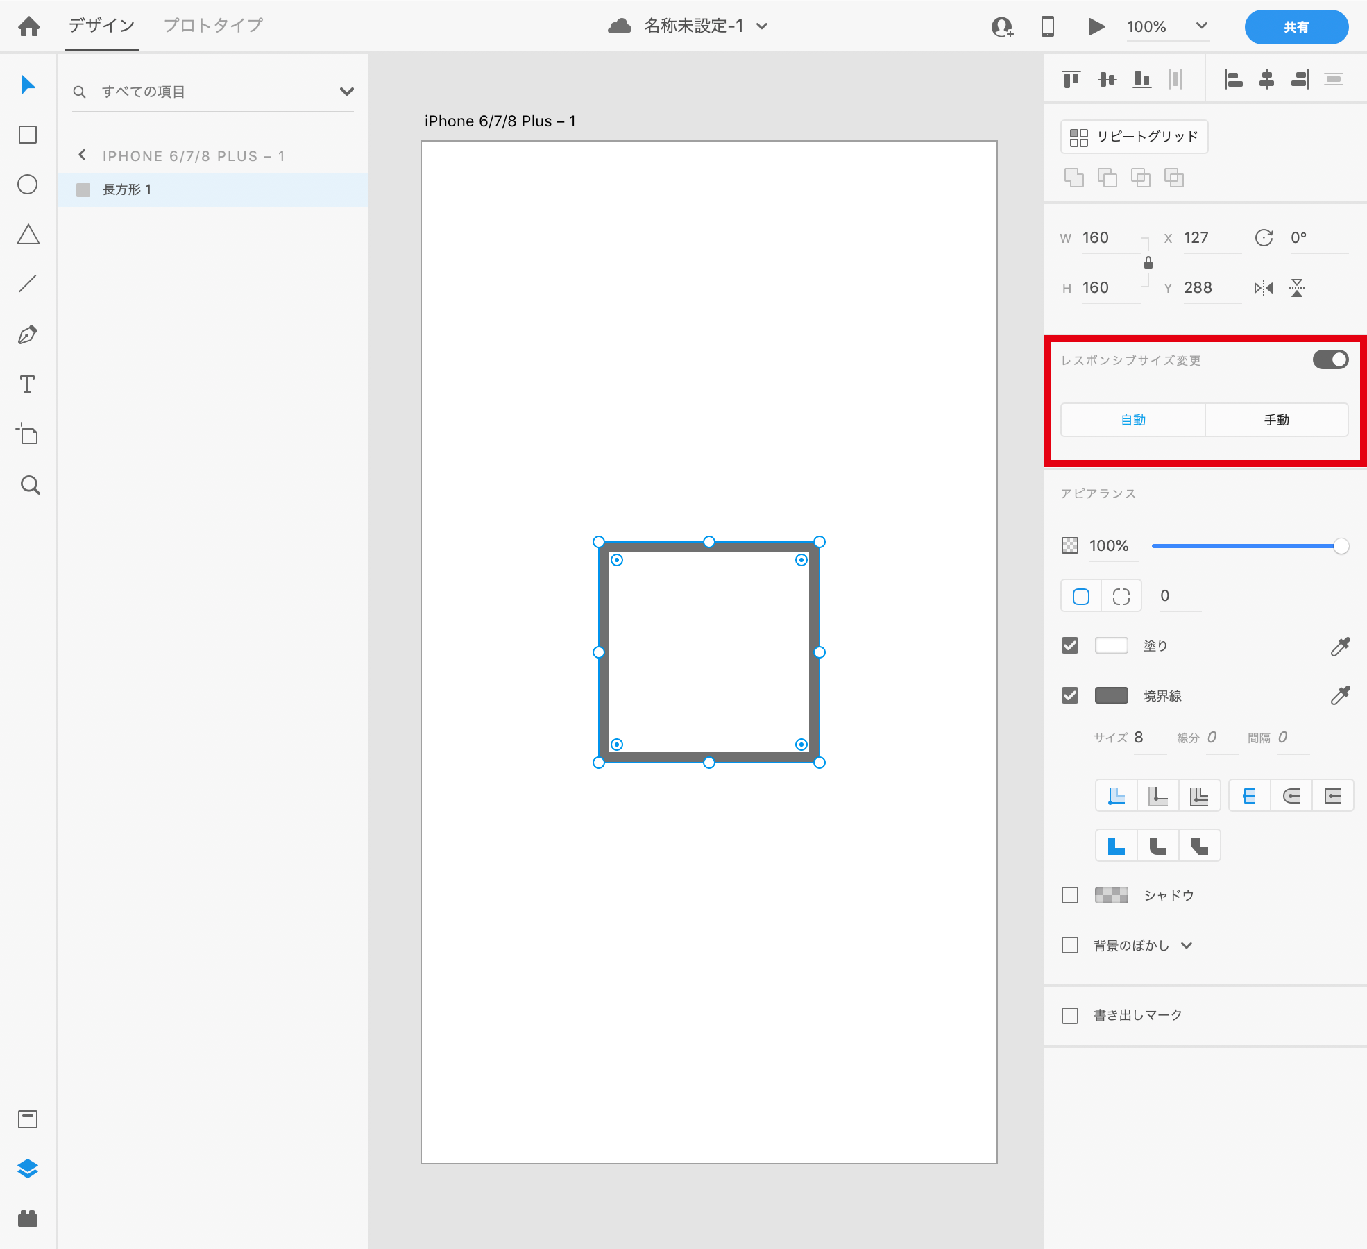Select the Select (arrow) tool

click(28, 85)
